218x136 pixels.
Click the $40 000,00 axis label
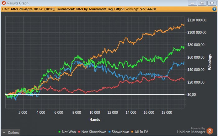(x=196, y=70)
